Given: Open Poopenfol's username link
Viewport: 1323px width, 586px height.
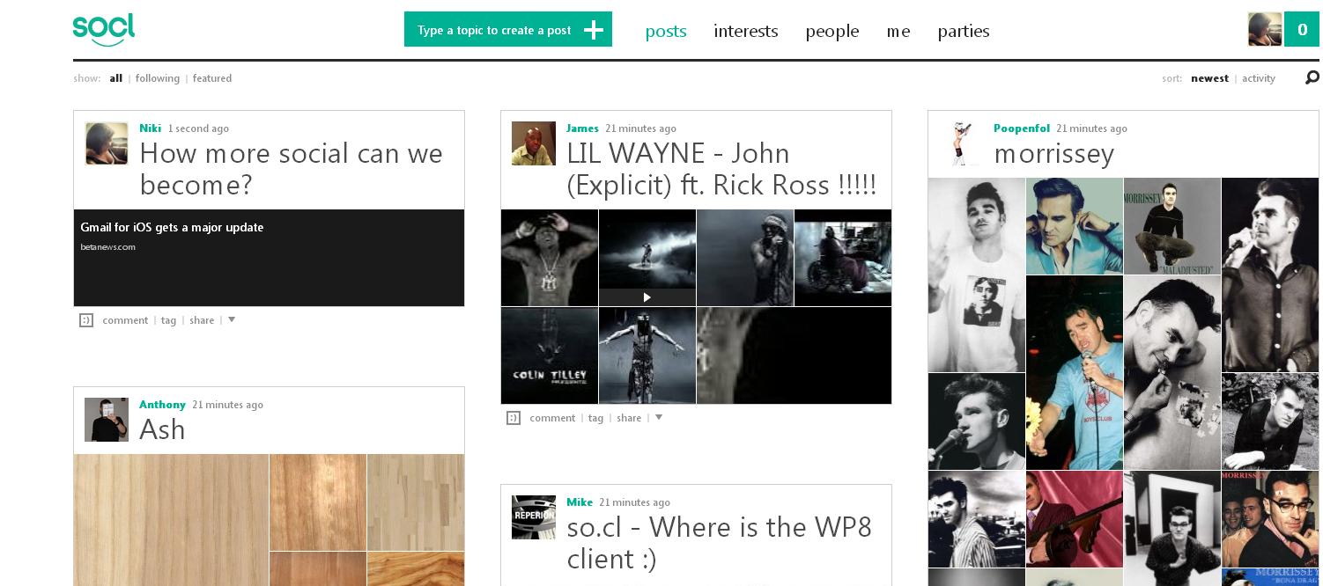Looking at the screenshot, I should (x=1022, y=128).
